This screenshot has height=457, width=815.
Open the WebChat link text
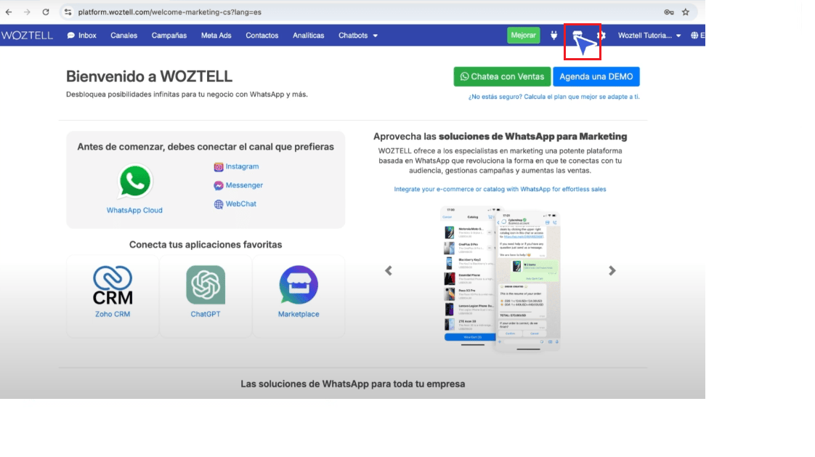[241, 204]
